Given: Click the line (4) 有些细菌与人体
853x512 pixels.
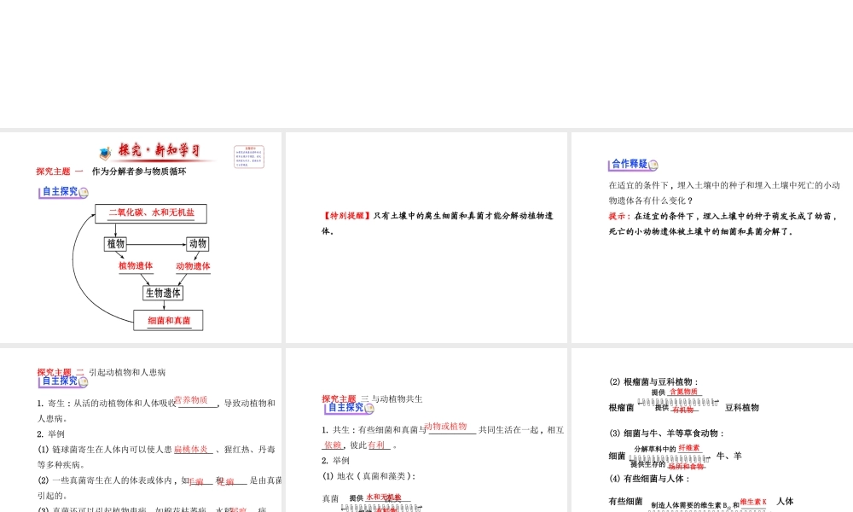Looking at the screenshot, I should [649, 479].
